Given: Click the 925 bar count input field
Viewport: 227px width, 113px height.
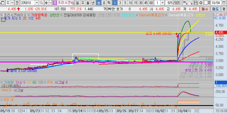Looking at the screenshot, I should click(x=169, y=3).
